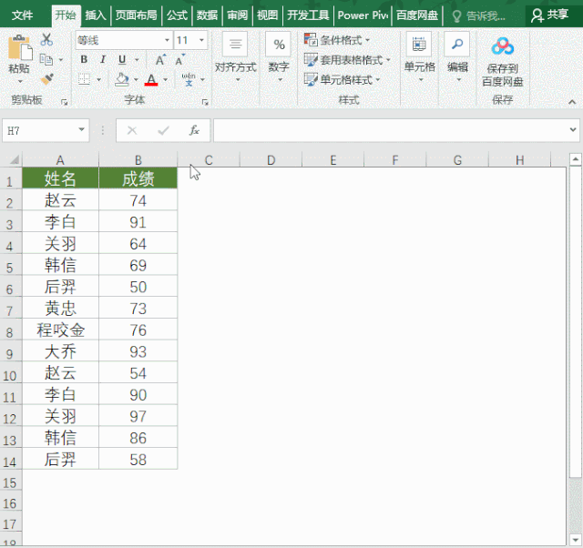
Task: Open the 剪贴板 dialog launcher
Action: coord(64,102)
